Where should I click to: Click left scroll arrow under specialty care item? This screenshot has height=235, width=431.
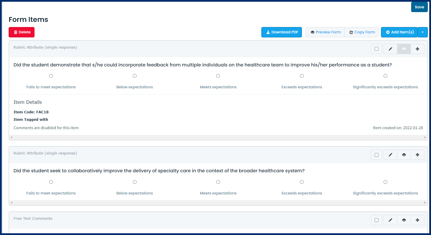point(12,203)
